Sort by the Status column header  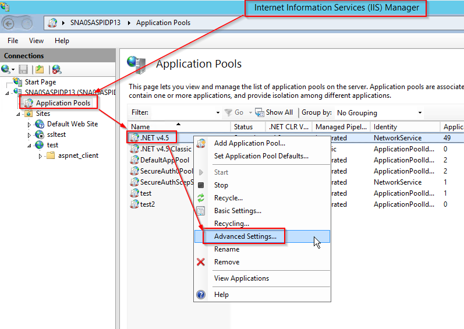pyautogui.click(x=247, y=126)
